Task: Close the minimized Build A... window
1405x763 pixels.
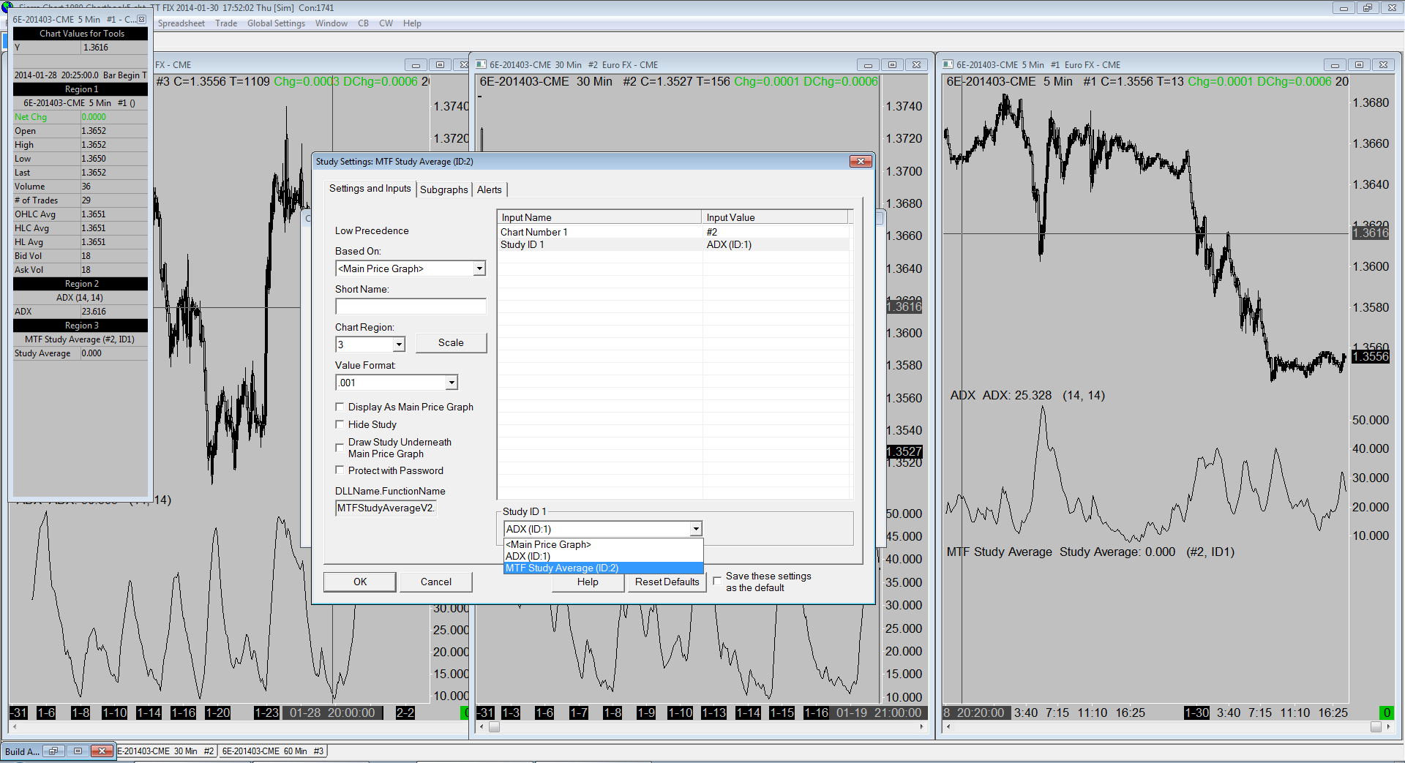Action: point(102,751)
